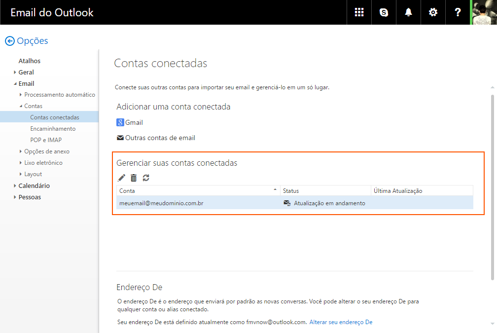Screen dimensions: 497x333
Task: Select the meuemail@meudominio.com.br account row
Action: click(x=295, y=203)
